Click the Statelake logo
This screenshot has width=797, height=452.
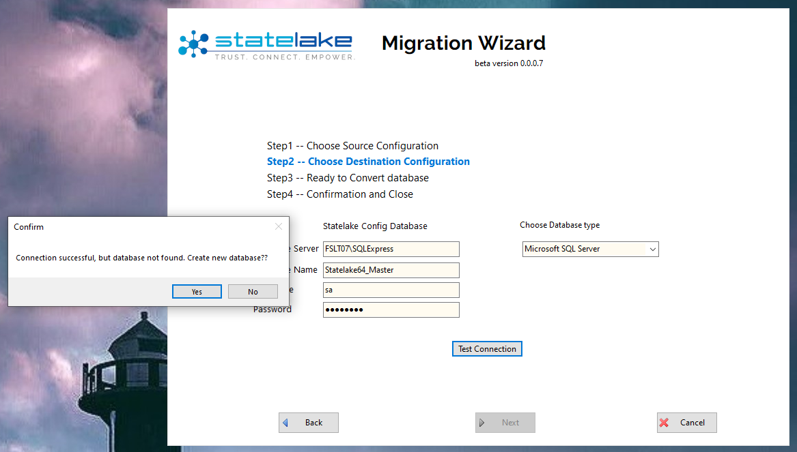[266, 44]
